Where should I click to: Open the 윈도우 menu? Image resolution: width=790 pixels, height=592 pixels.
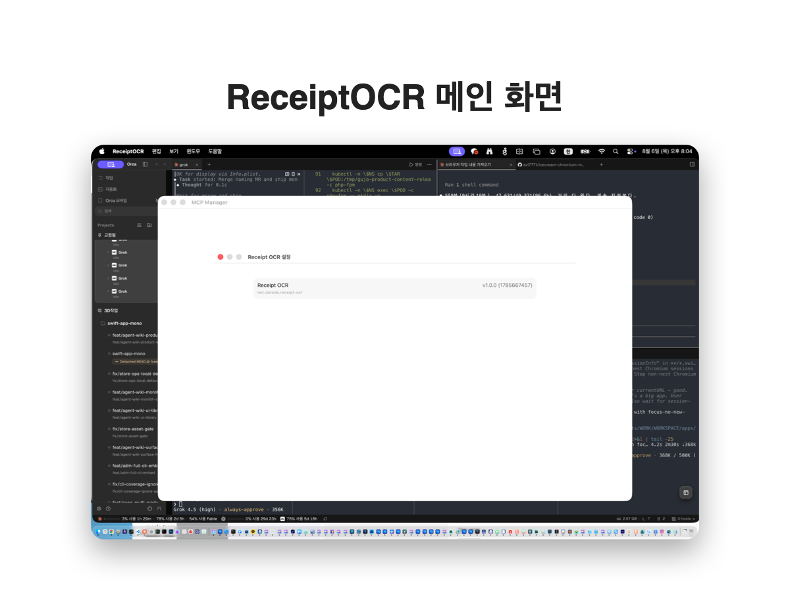(x=193, y=151)
